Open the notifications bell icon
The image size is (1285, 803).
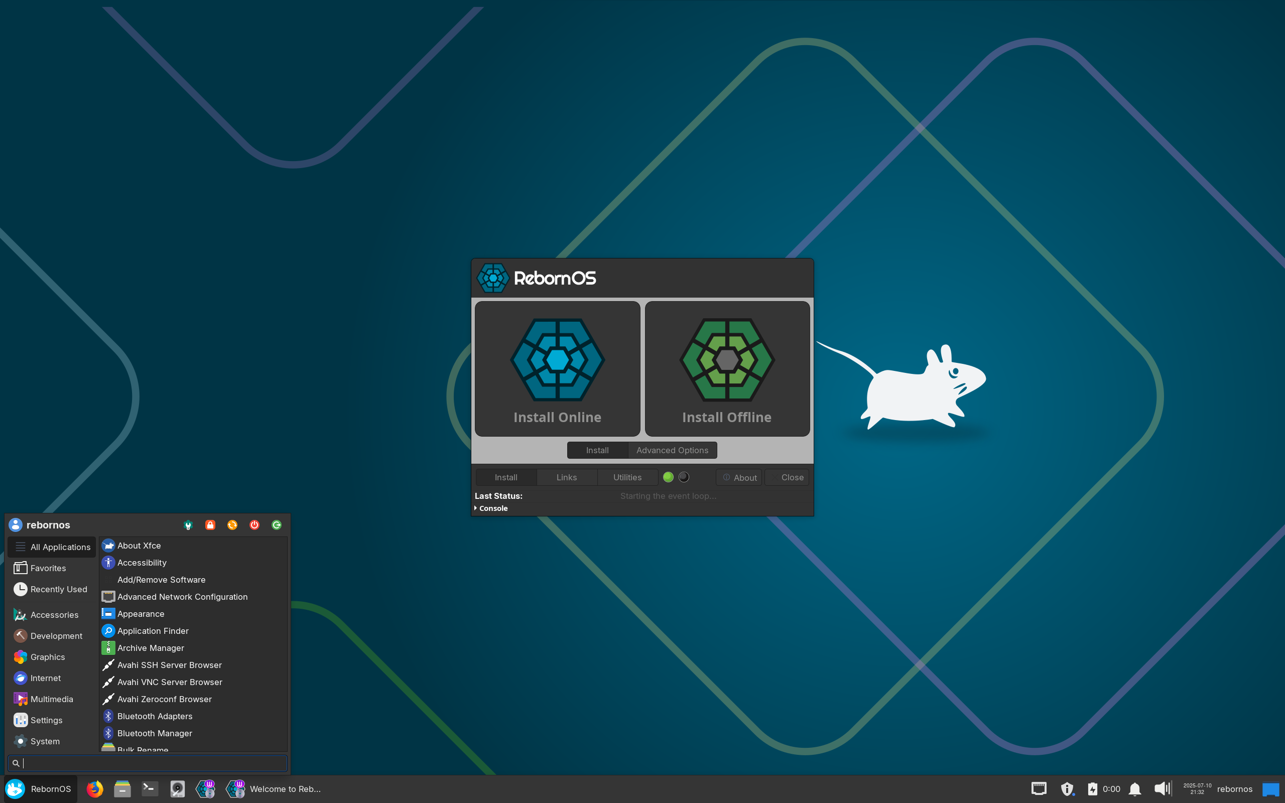click(x=1135, y=789)
